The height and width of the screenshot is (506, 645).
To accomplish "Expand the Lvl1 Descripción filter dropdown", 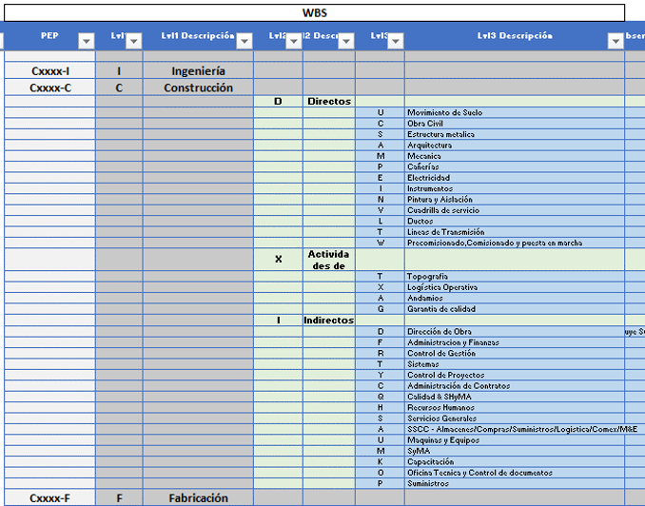I will point(244,40).
